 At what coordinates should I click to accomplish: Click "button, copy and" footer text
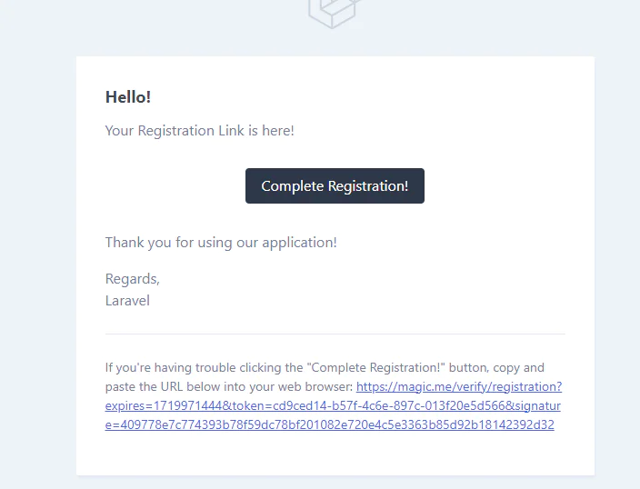(496, 367)
